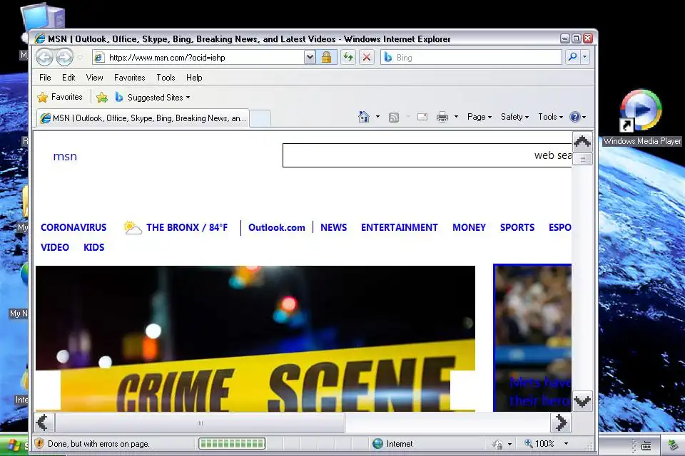
Task: Open search provider options dropdown
Action: pos(584,57)
